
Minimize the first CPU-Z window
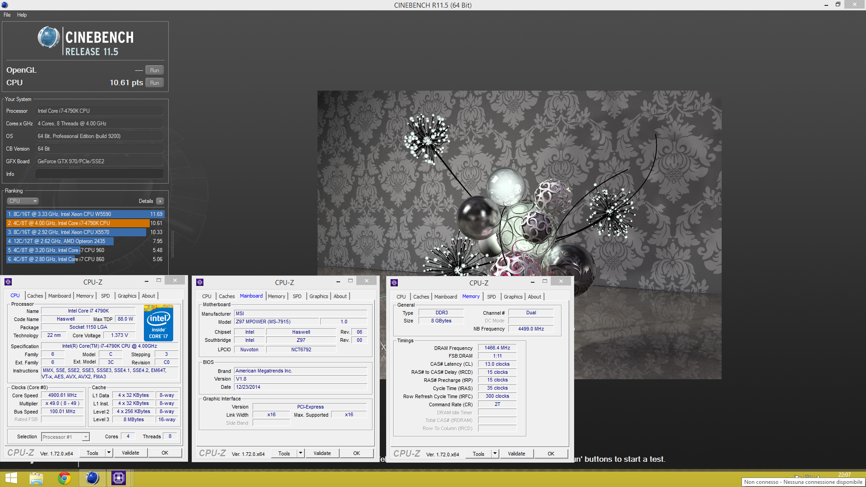tap(147, 281)
